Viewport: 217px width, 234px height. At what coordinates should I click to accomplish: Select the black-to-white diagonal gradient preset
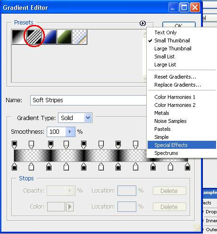coord(19,37)
